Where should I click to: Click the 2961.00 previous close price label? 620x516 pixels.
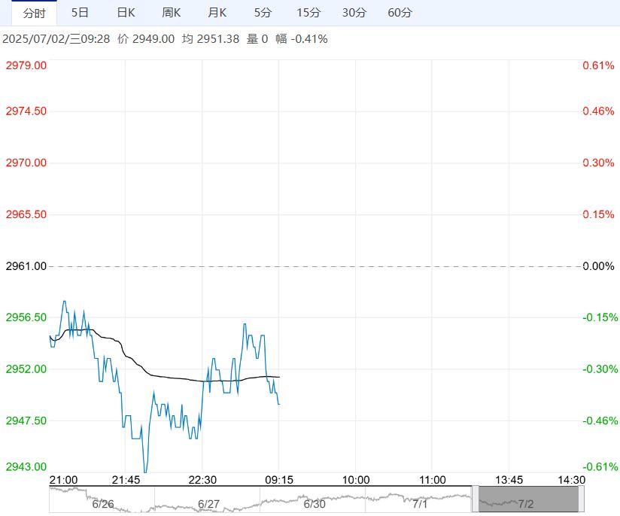(x=26, y=266)
